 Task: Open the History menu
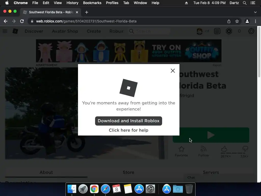(x=72, y=3)
